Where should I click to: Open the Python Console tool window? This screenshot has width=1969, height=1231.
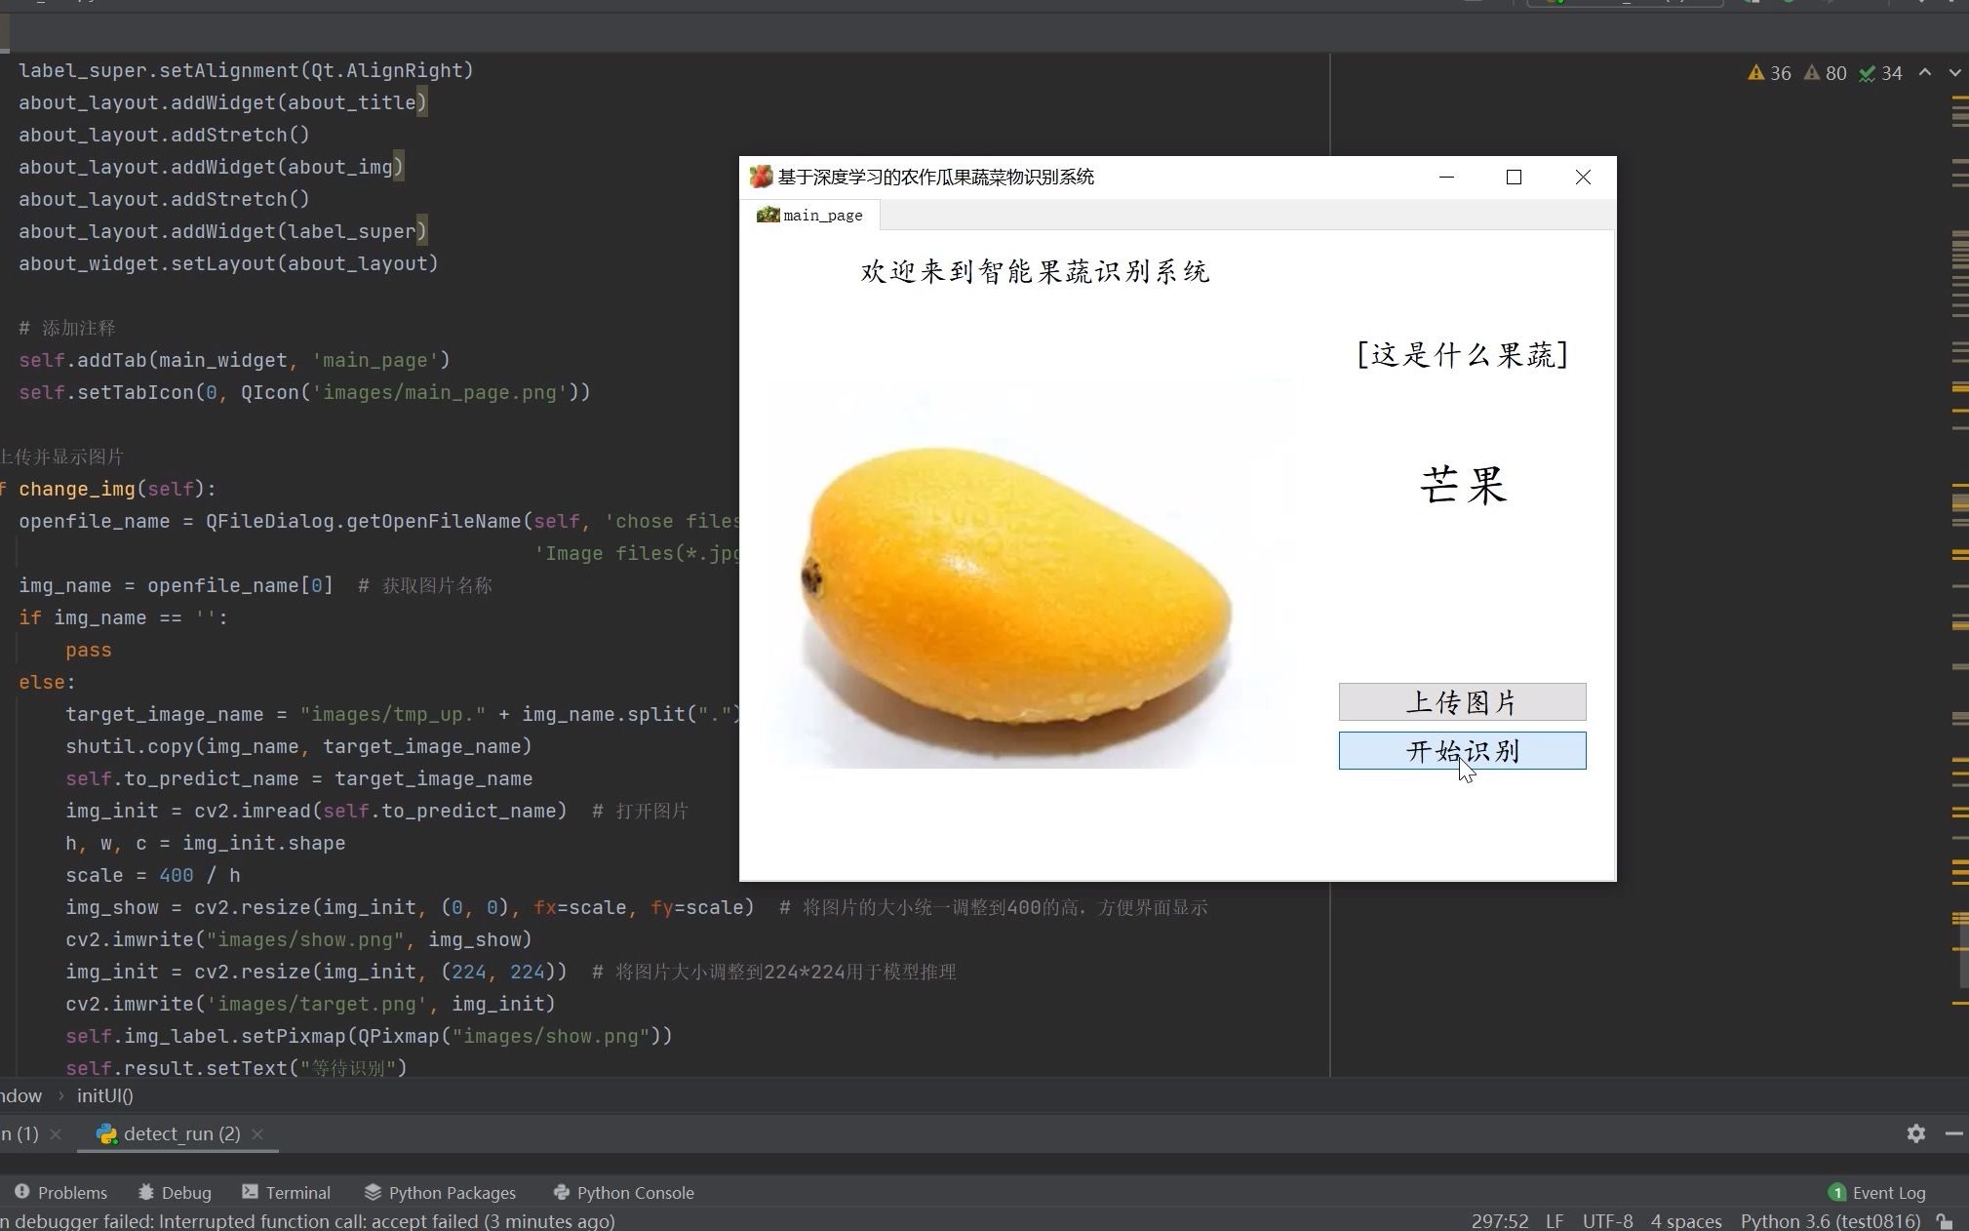[623, 1192]
